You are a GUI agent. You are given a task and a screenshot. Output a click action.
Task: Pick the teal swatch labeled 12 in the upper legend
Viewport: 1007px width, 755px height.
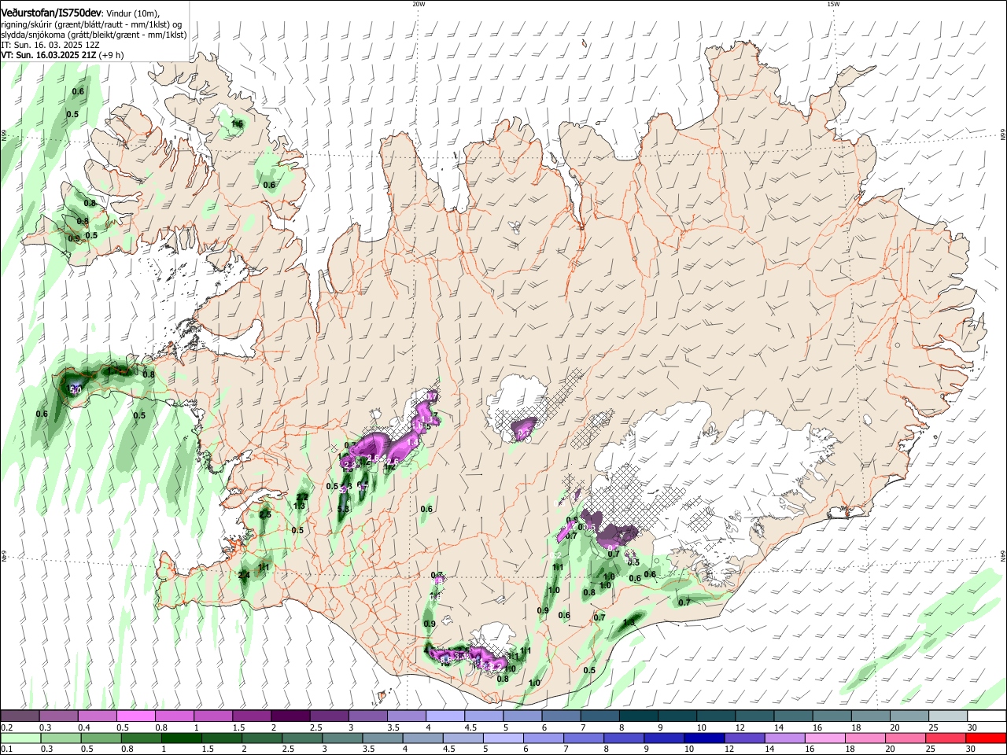click(x=754, y=716)
